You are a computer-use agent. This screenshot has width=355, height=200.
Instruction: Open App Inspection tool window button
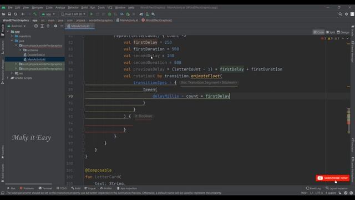click(x=127, y=188)
